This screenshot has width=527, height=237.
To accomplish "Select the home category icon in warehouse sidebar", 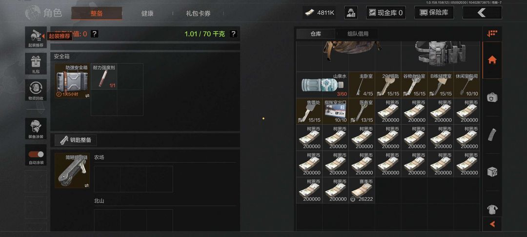I will [x=492, y=60].
